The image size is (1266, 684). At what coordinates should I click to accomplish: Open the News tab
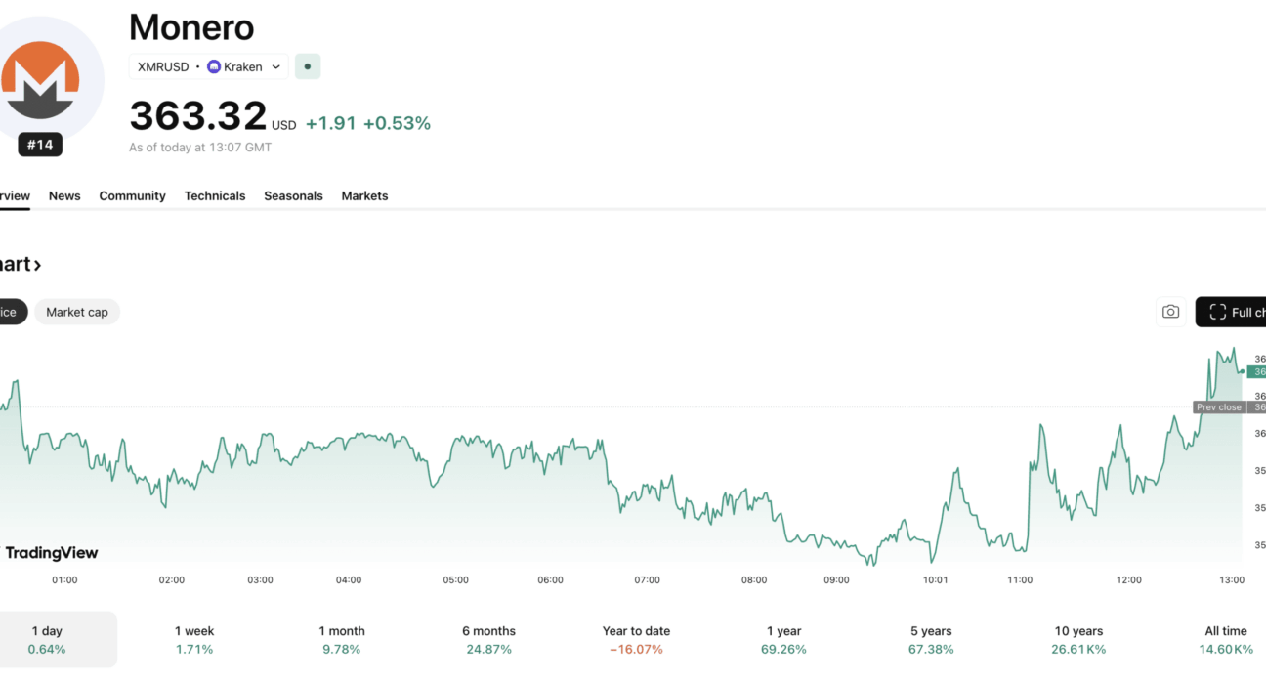64,195
